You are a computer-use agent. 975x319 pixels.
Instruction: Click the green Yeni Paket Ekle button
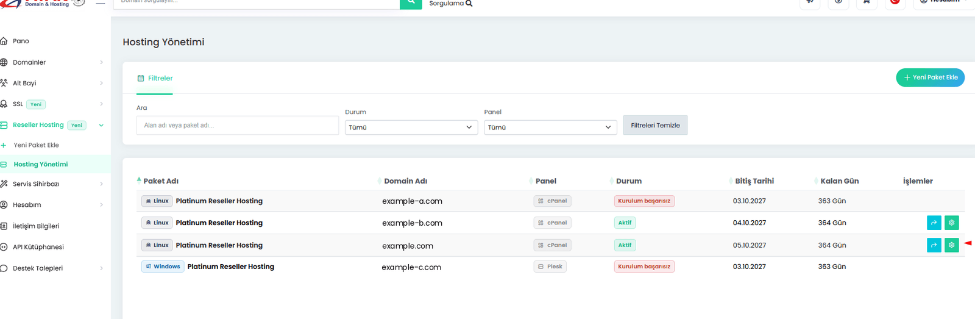point(930,77)
